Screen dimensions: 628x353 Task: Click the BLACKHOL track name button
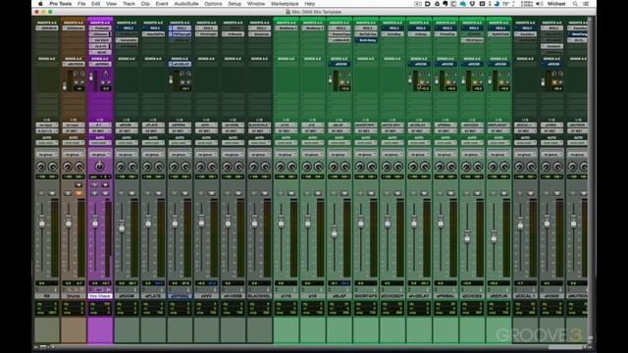point(259,296)
